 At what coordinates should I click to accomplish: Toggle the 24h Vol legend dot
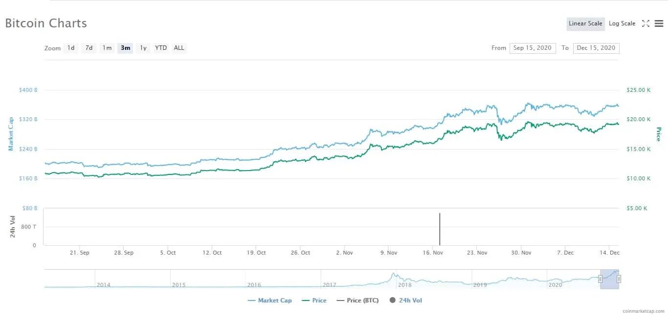[392, 300]
